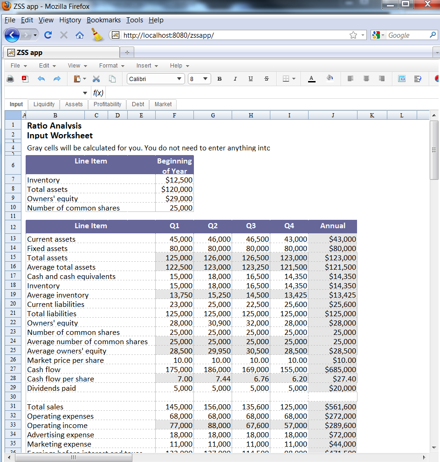Click Firefox back navigation button

(x=12, y=35)
